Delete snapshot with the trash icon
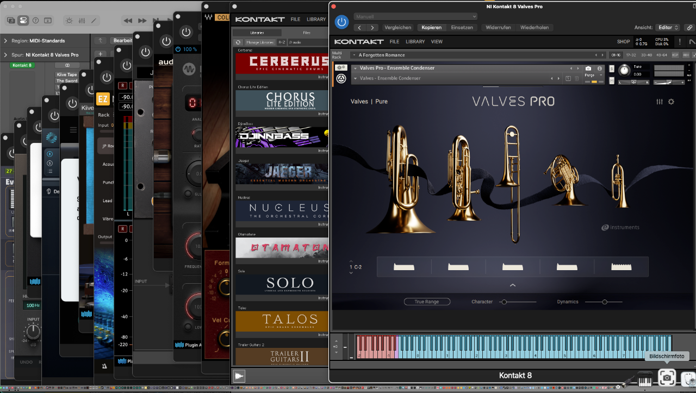The image size is (696, 393). click(x=577, y=78)
